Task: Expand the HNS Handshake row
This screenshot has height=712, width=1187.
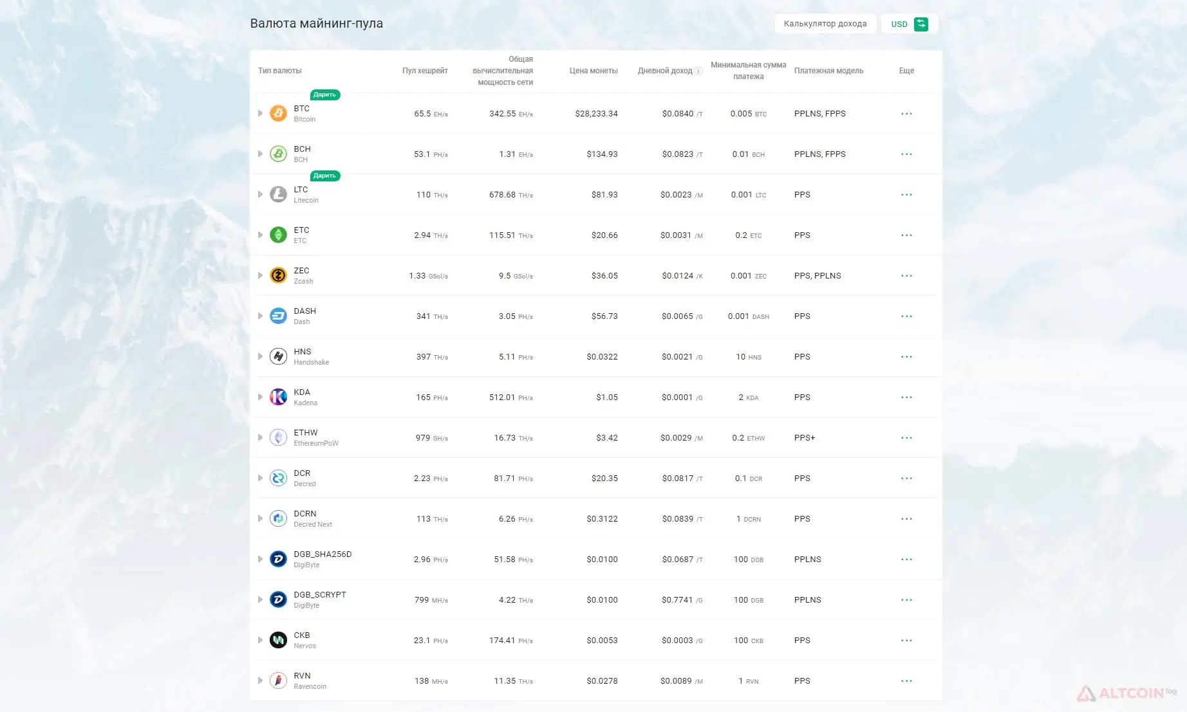Action: pyautogui.click(x=260, y=356)
